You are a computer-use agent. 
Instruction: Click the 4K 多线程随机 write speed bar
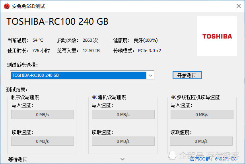tap(202, 114)
